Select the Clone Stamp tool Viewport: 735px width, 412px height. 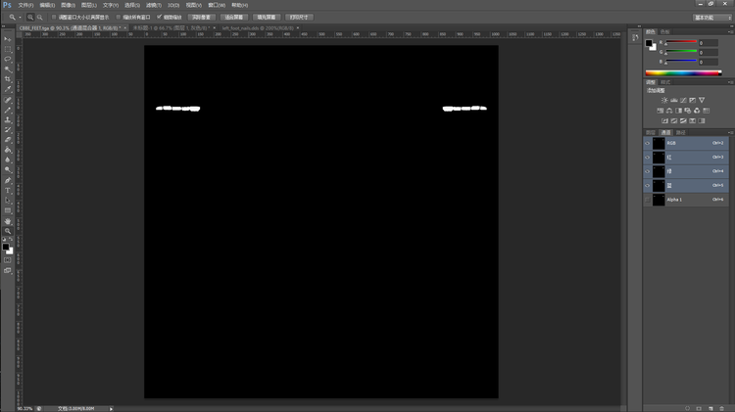point(8,119)
